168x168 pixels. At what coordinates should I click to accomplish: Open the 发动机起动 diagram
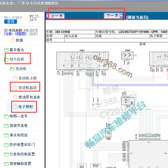tap(27, 88)
